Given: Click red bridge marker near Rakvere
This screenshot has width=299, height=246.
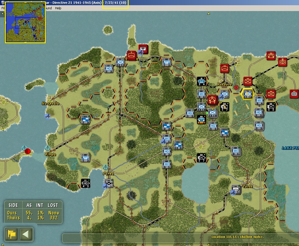Looking at the screenshot, I should (x=236, y=88).
